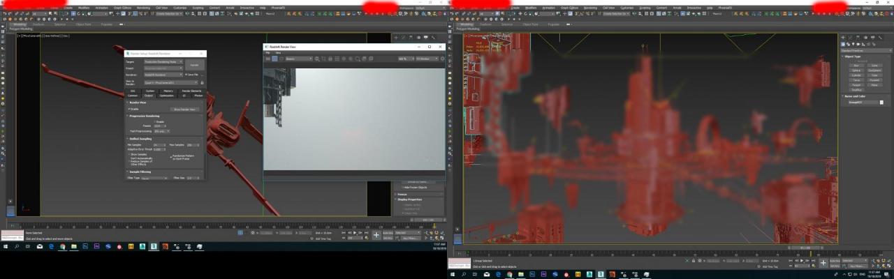
Task: Lock the View to Render in Render Setup
Action: point(202,82)
